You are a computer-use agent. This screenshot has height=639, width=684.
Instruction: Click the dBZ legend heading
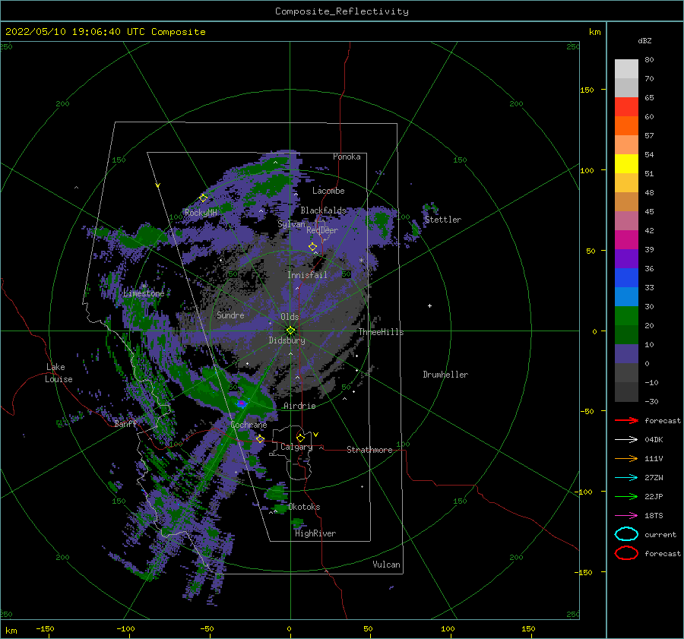tap(644, 41)
